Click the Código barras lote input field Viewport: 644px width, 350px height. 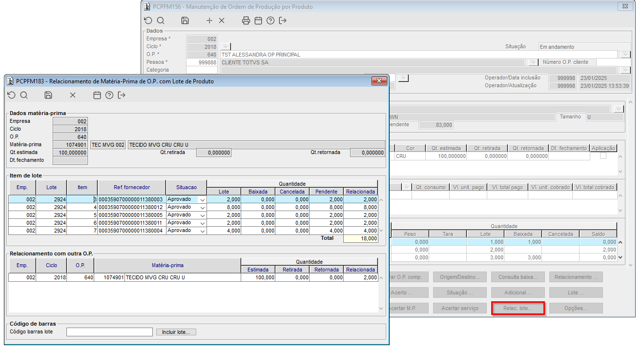[x=109, y=332]
